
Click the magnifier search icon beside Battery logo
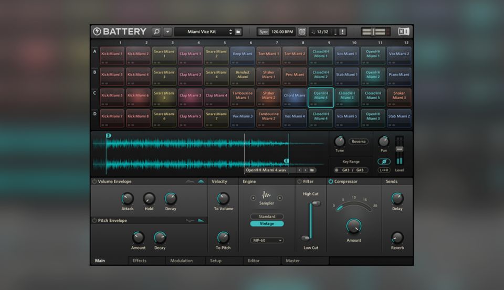[x=156, y=31]
